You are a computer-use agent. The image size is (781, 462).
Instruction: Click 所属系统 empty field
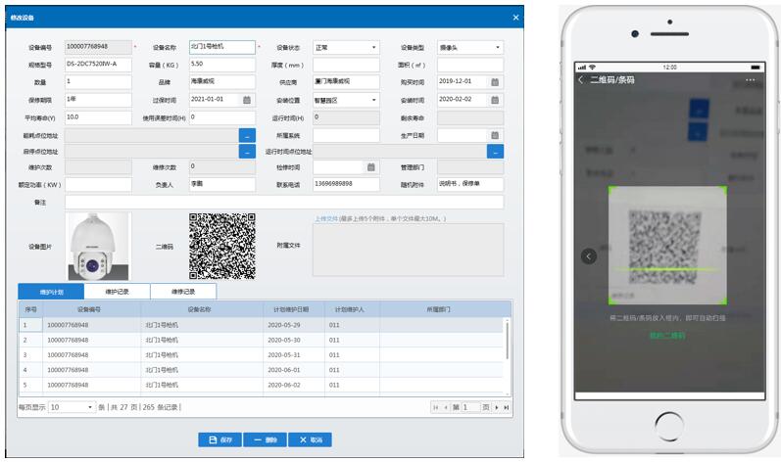tap(346, 135)
